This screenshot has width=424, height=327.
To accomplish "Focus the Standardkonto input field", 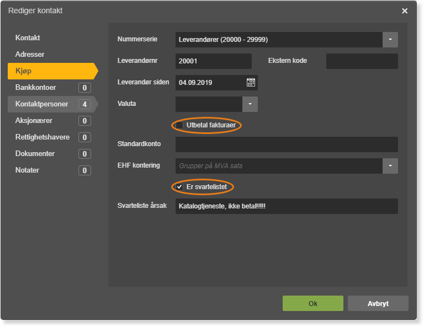I will pos(287,144).
